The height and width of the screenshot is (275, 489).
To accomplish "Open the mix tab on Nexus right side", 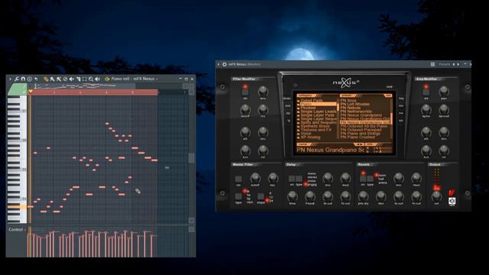I will point(401,105).
